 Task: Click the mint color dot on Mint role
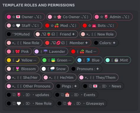coord(108,60)
